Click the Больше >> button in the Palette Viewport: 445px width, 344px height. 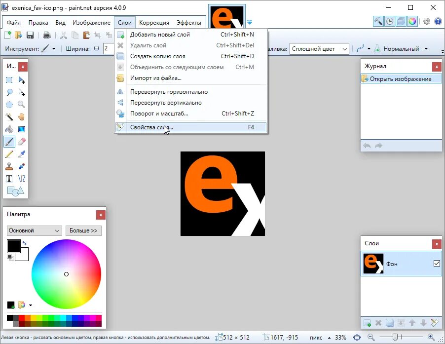[x=83, y=230]
